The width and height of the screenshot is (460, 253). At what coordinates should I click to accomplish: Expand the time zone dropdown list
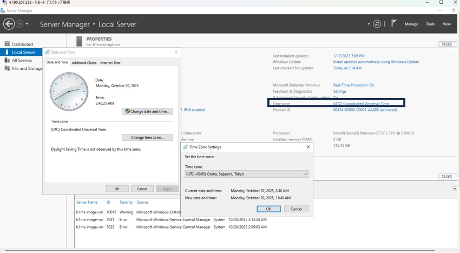[305, 174]
